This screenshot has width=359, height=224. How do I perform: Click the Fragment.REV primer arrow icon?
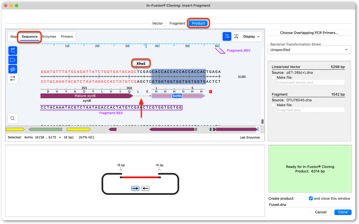tap(220, 51)
